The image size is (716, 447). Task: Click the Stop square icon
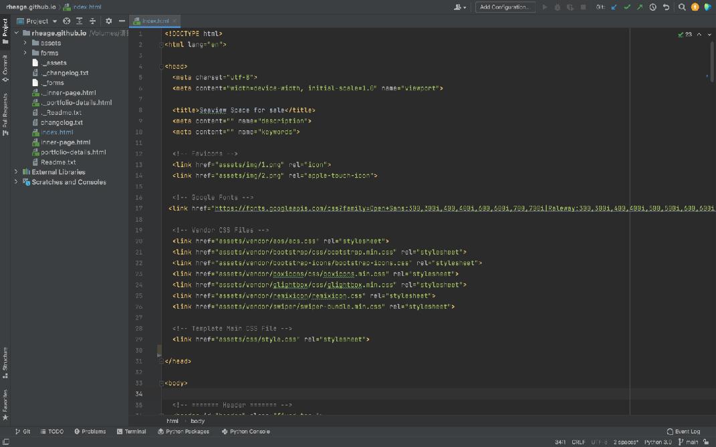point(583,7)
